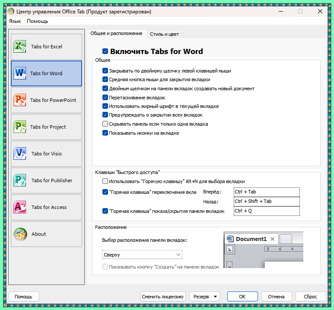Select 'Tabs for Publisher' section
This screenshot has width=334, height=310.
(x=46, y=180)
